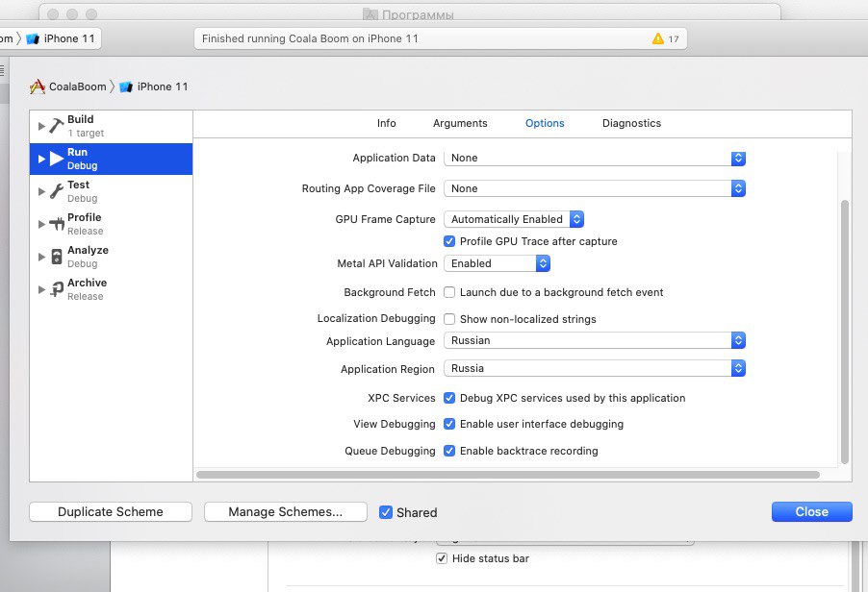Open Manage Schemes dialog
The width and height of the screenshot is (868, 592).
(286, 512)
